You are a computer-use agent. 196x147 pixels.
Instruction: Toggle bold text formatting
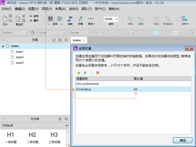(108, 33)
